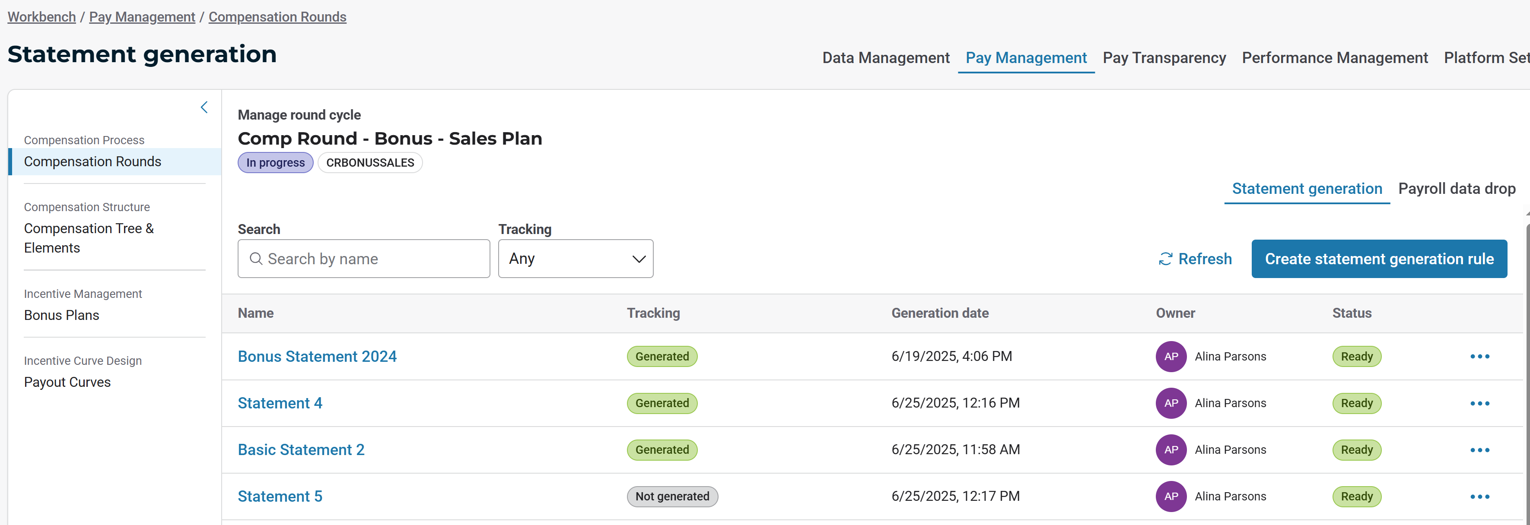Switch to Payroll data drop tab
The image size is (1530, 525).
tap(1456, 189)
